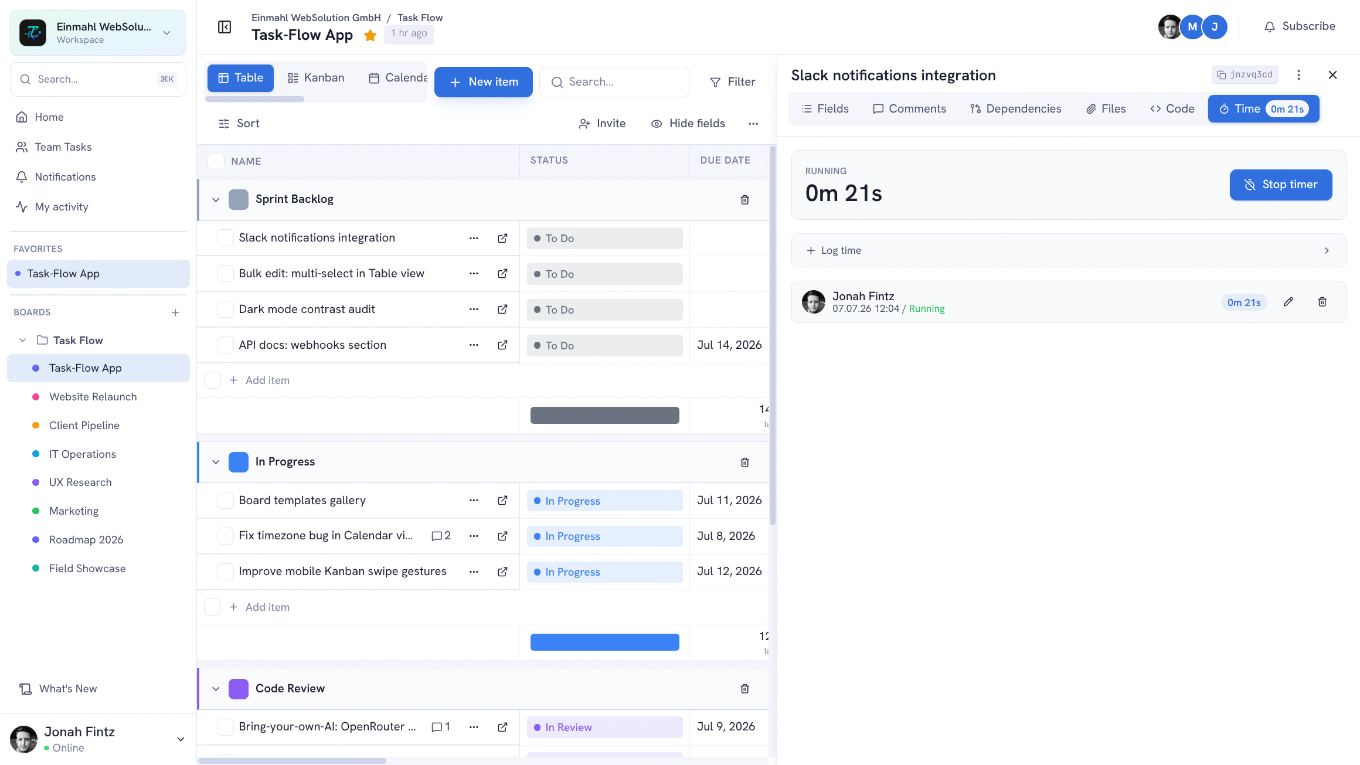Expand the Jonah Fintz user menu
1360x765 pixels.
pos(181,739)
